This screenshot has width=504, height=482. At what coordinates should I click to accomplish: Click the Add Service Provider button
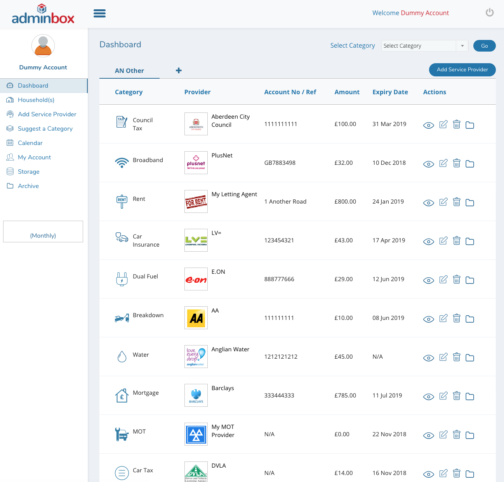coord(462,70)
